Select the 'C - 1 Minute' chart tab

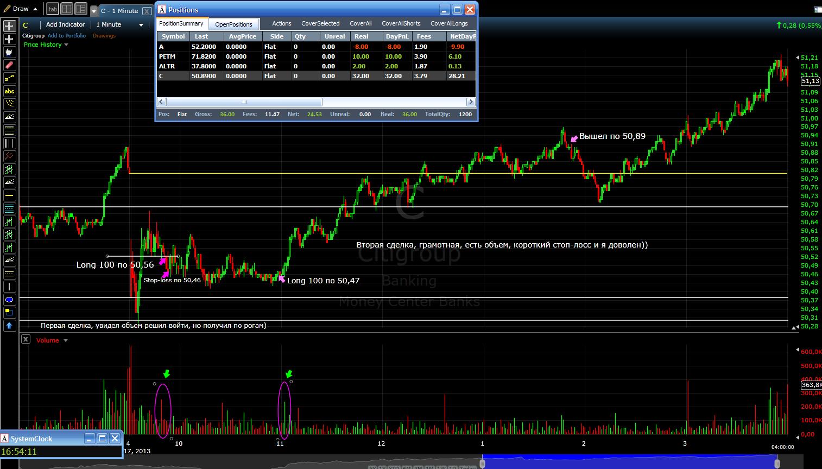(x=120, y=11)
